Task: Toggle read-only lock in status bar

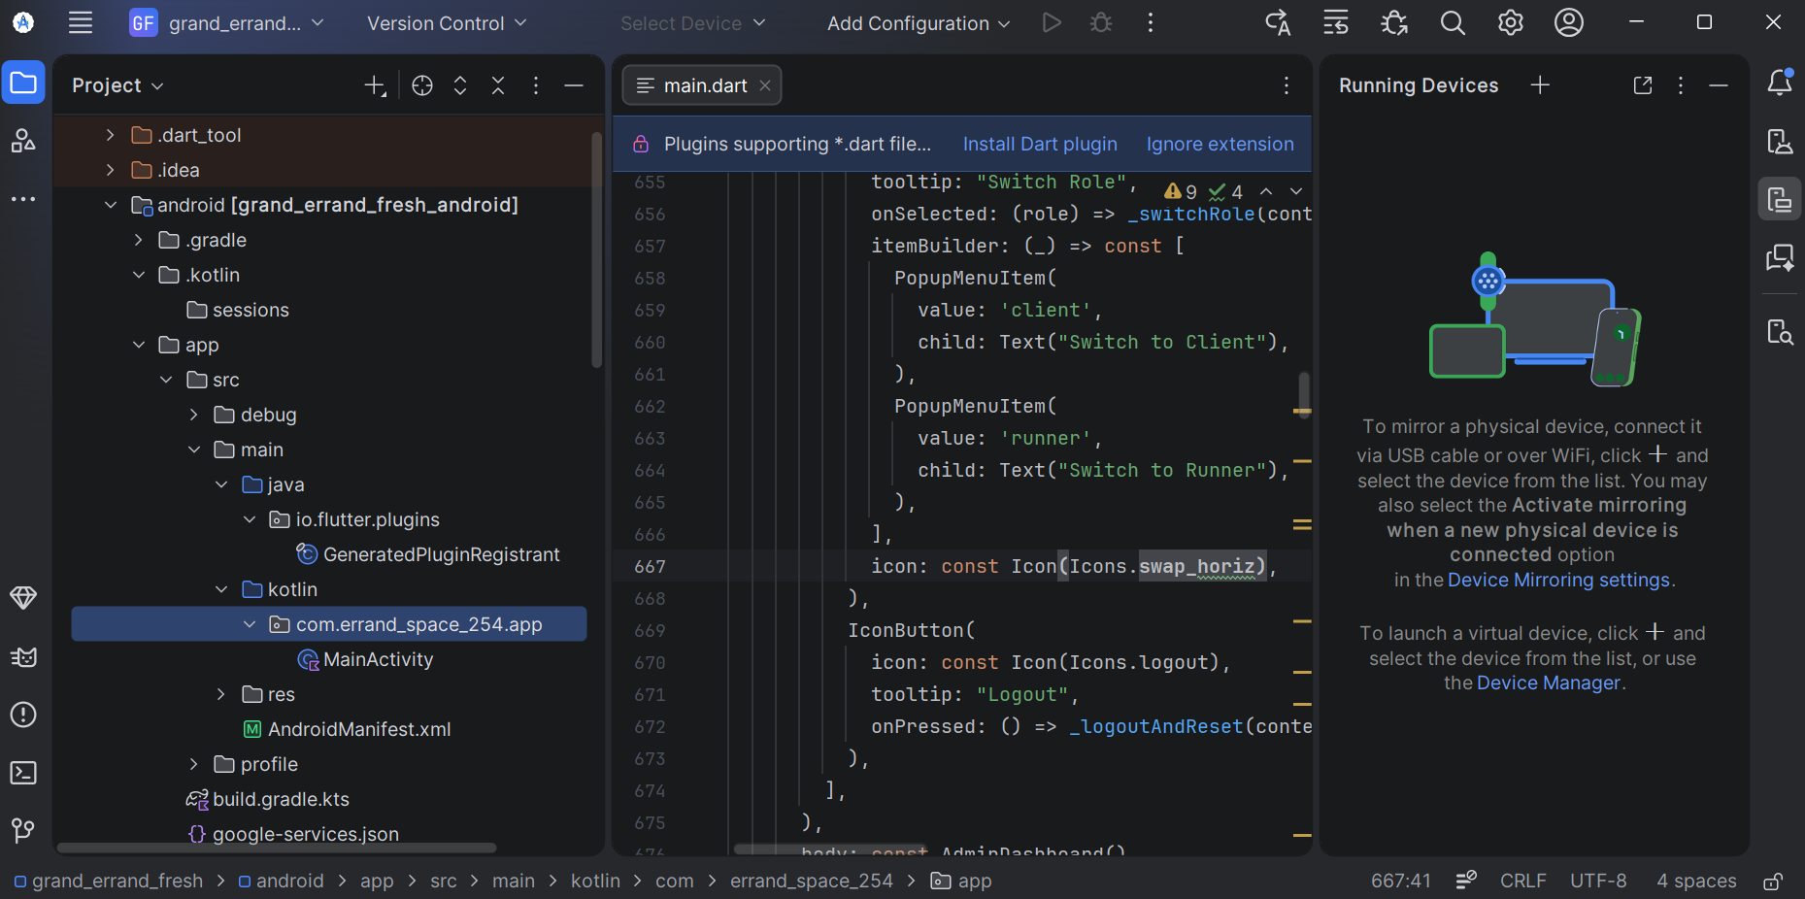Action: [x=1772, y=881]
